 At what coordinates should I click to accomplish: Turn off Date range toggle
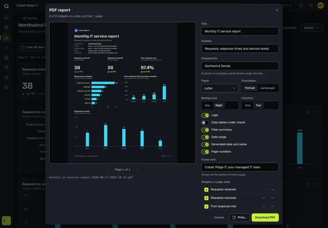point(205,137)
